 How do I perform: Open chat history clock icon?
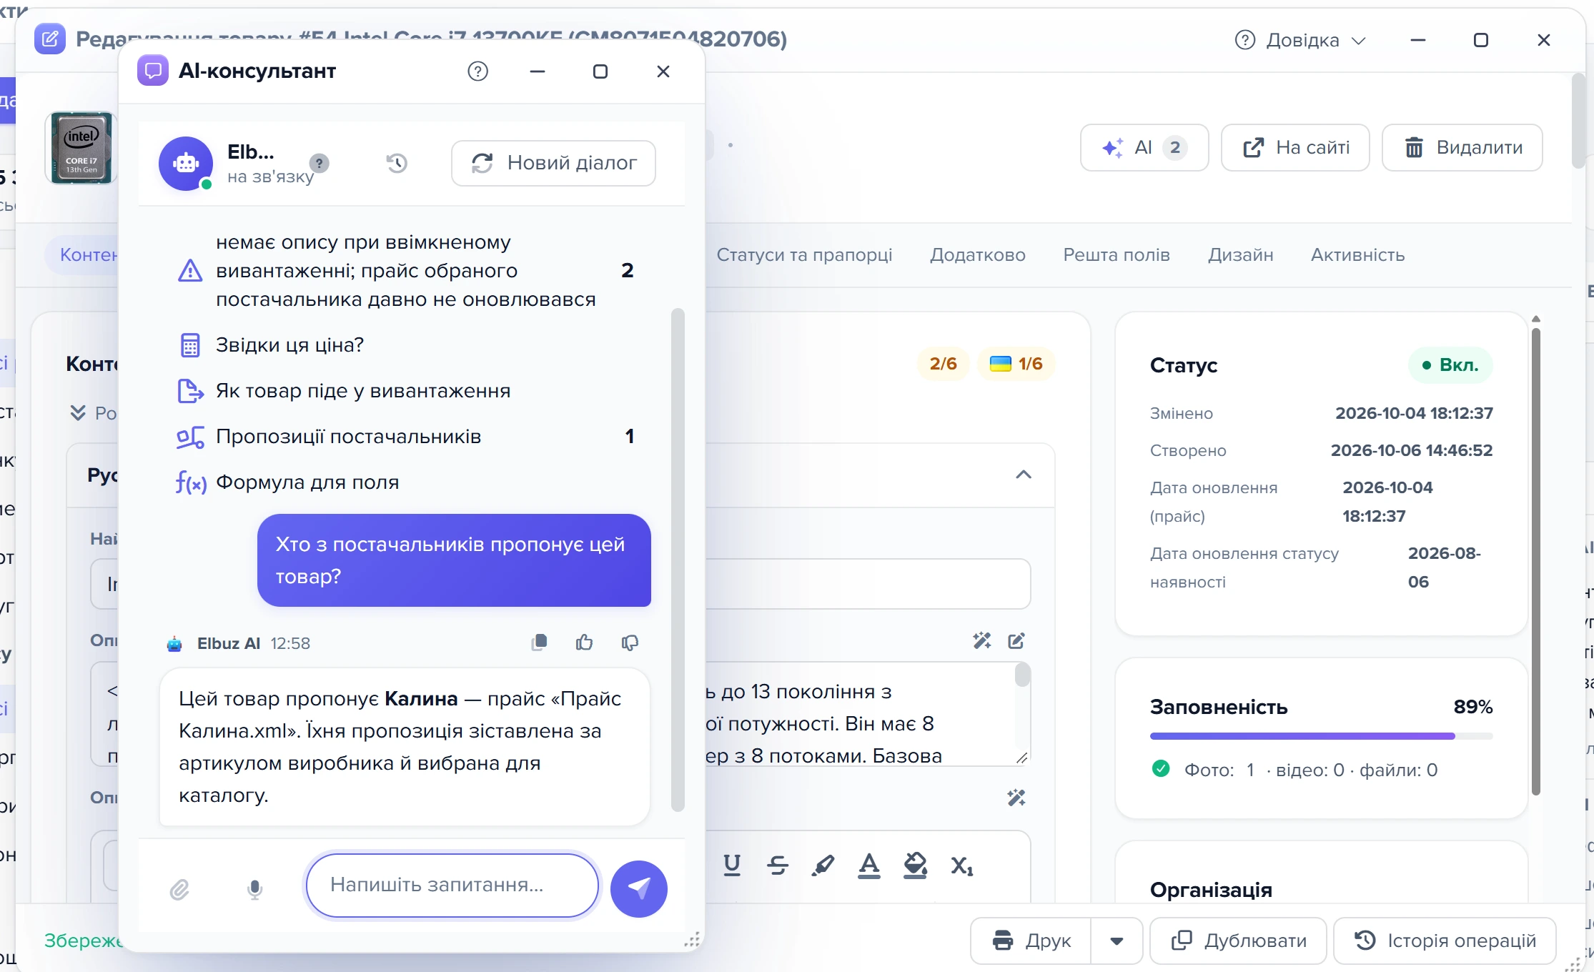tap(397, 163)
